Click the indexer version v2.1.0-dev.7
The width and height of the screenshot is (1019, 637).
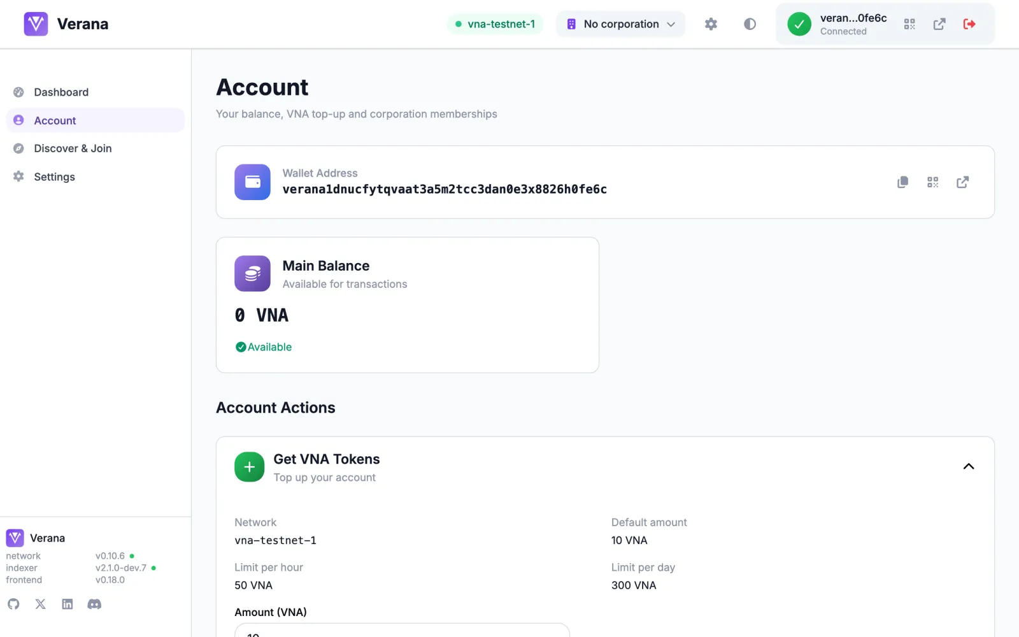(121, 568)
